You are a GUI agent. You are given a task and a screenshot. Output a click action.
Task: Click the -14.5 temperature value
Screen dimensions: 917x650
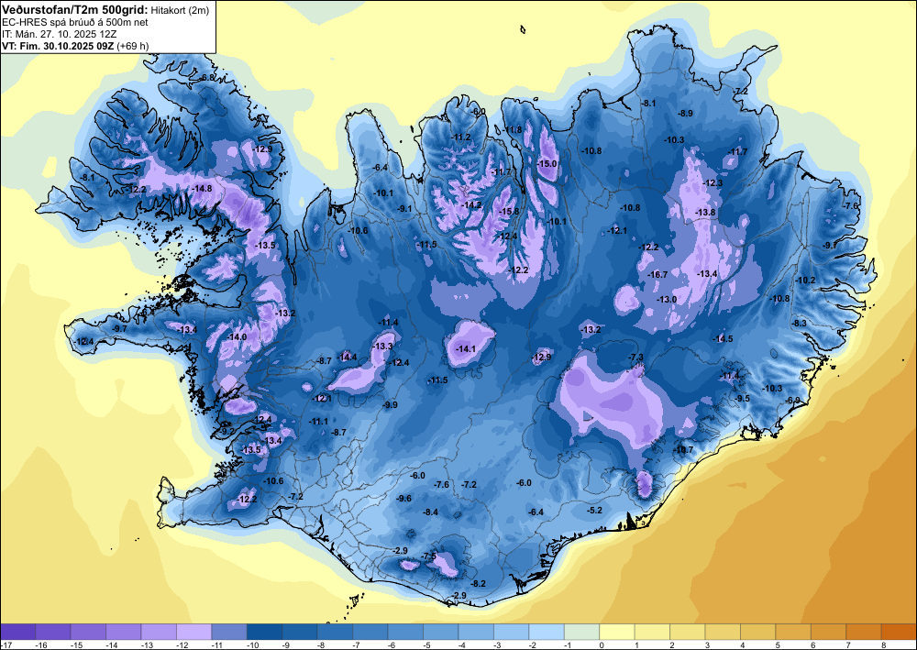coord(723,339)
